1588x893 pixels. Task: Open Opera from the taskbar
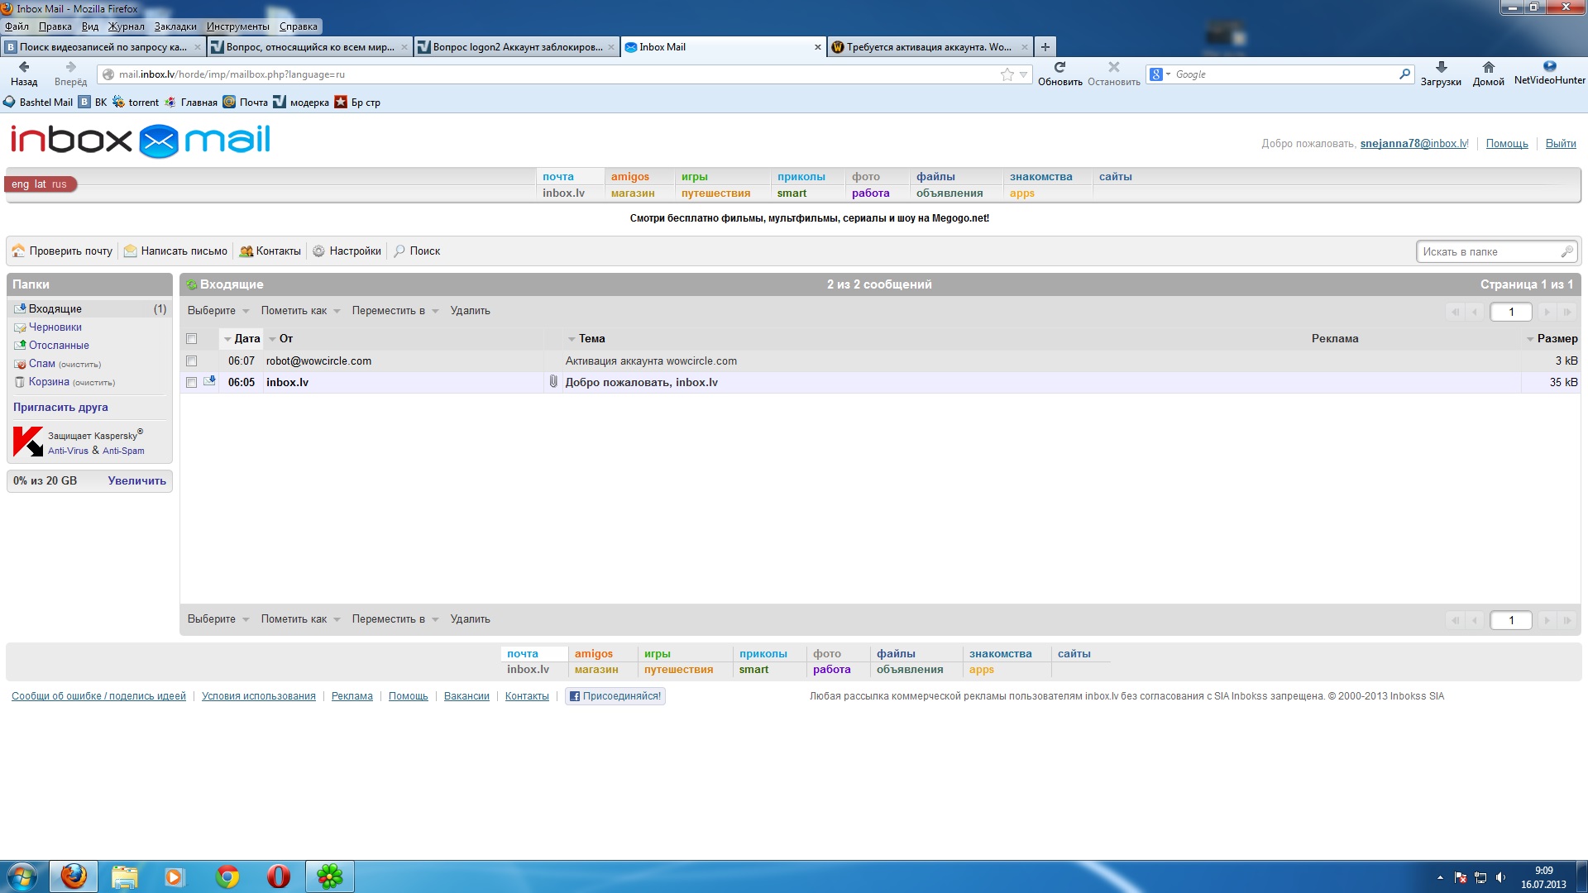(279, 876)
